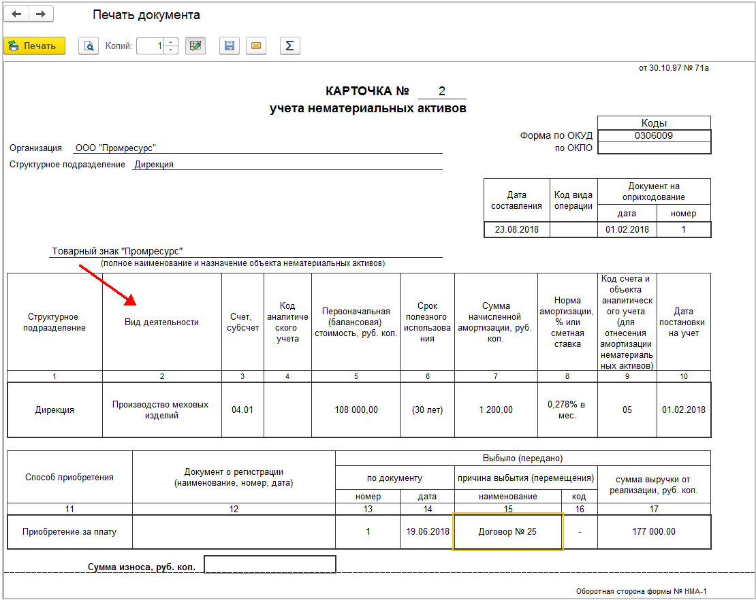756x600 pixels.
Task: Select the useful life cell (30 лет)
Action: 428,410
